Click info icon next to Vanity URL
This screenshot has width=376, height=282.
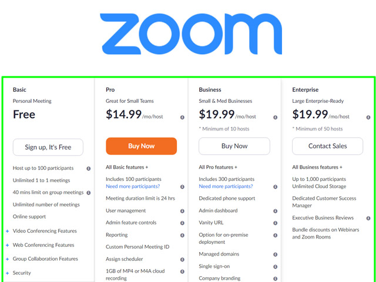tap(276, 223)
